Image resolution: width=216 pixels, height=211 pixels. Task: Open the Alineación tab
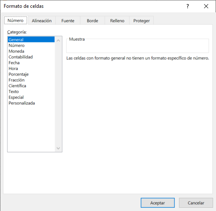click(x=41, y=21)
